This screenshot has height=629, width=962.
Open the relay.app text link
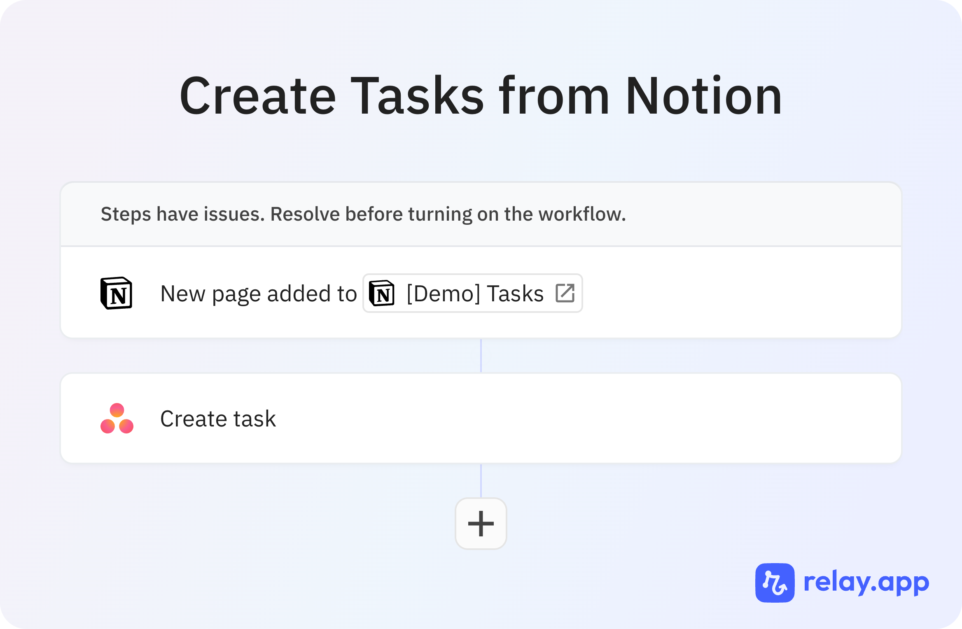(x=866, y=582)
